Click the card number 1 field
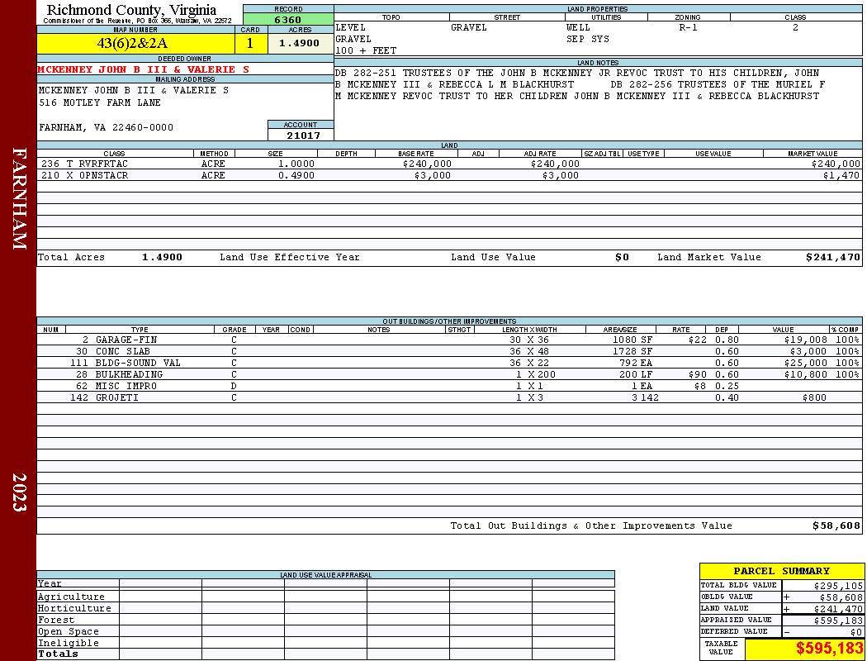 (x=250, y=44)
